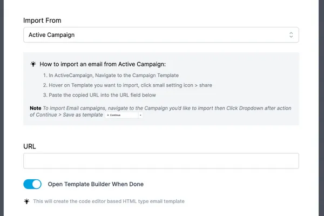Click the tiny dropdown arrow beside Continue image
Viewport: 324px width, 216px height.
pyautogui.click(x=140, y=115)
